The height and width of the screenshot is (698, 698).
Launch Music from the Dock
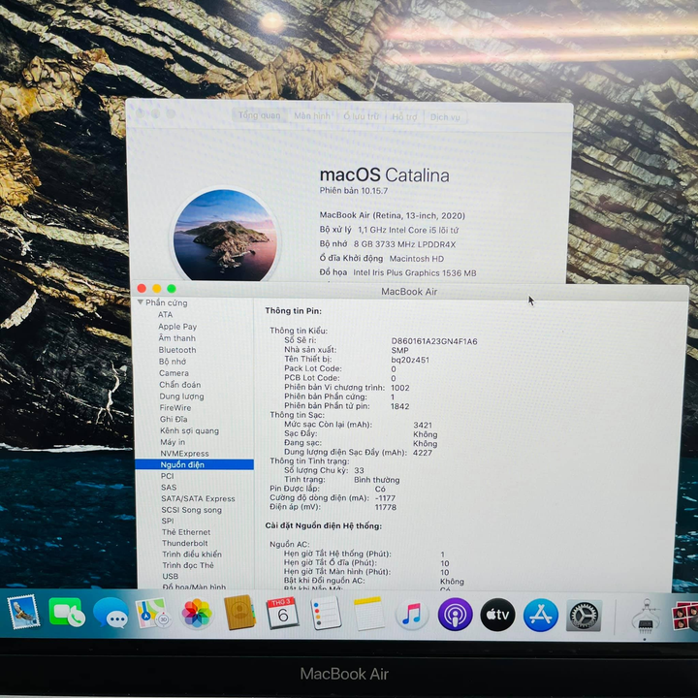pyautogui.click(x=412, y=615)
